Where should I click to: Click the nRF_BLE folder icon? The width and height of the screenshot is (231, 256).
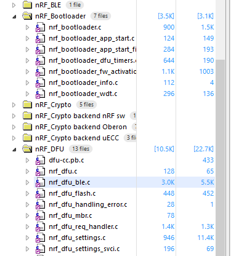point(27,5)
